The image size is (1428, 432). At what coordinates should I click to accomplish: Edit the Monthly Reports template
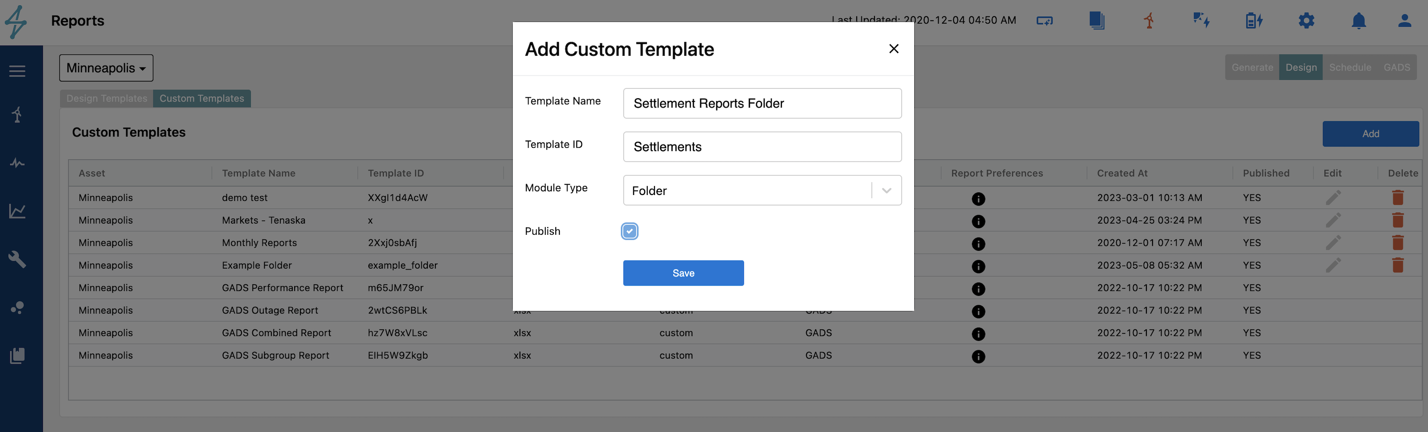1333,243
